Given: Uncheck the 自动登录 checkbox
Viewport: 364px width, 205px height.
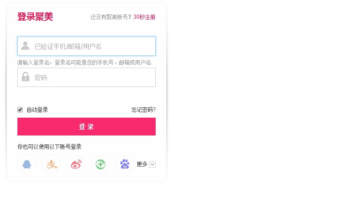Looking at the screenshot, I should [20, 110].
